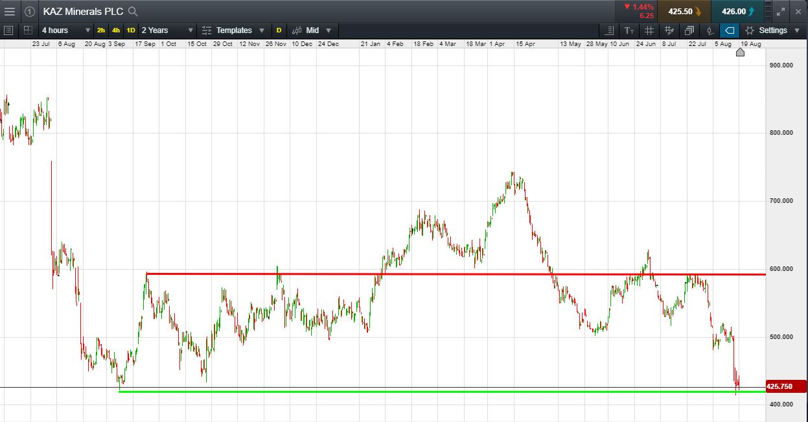Open the 2 Years period dropdown
This screenshot has height=422, width=808.
[x=167, y=30]
